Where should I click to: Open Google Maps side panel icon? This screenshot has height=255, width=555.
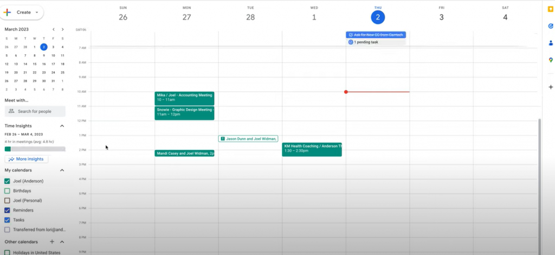pyautogui.click(x=550, y=60)
